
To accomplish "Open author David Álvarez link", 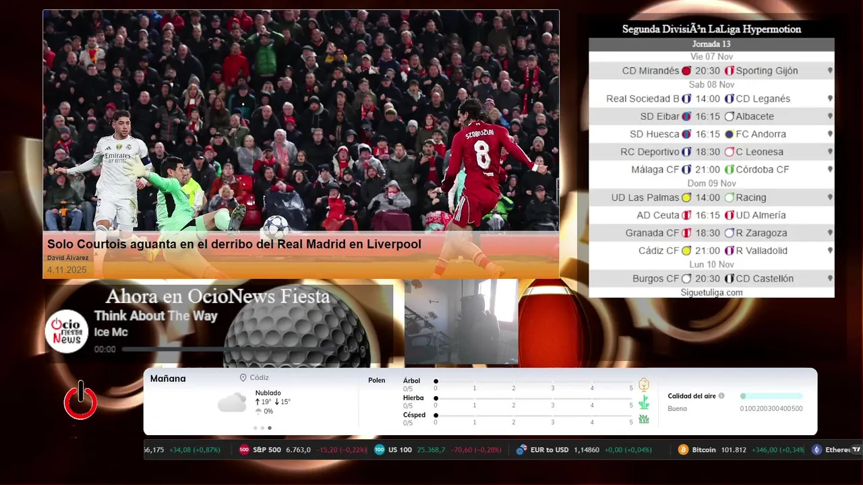I will (x=67, y=258).
